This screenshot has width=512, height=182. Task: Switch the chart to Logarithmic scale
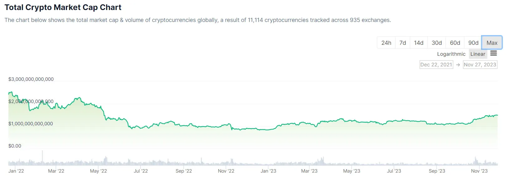[451, 54]
